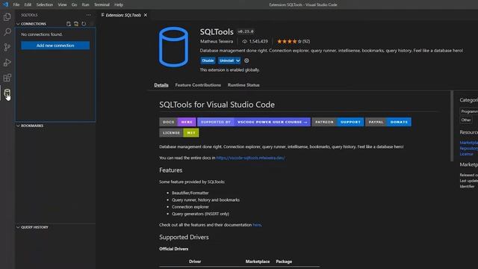Click 'Query generators (INSERT only)' item
Viewport: 478px width, 269px height.
(200, 214)
